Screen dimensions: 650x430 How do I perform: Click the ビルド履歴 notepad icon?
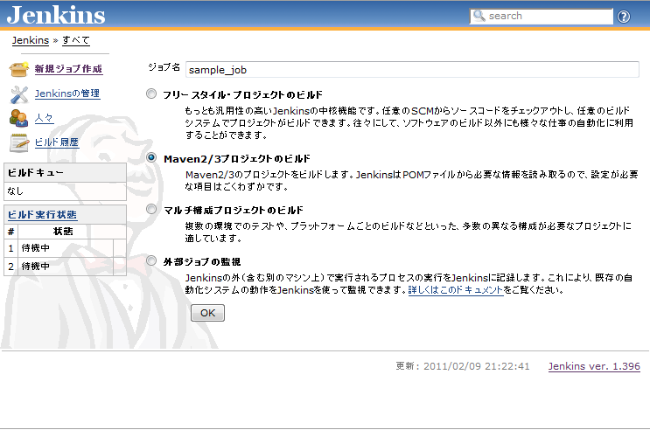18,143
